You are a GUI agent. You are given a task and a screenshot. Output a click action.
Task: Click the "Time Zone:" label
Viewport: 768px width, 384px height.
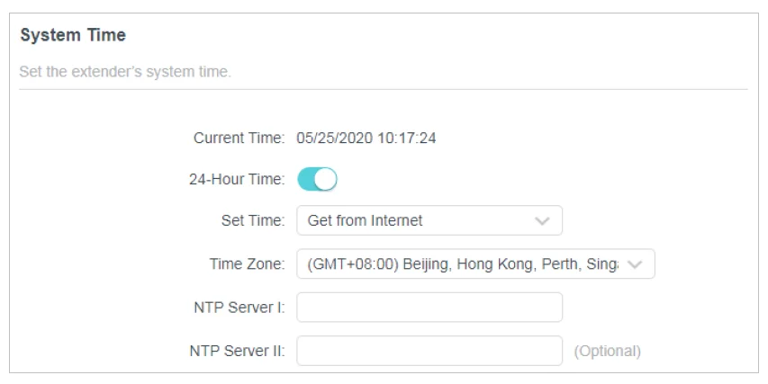[x=247, y=264]
